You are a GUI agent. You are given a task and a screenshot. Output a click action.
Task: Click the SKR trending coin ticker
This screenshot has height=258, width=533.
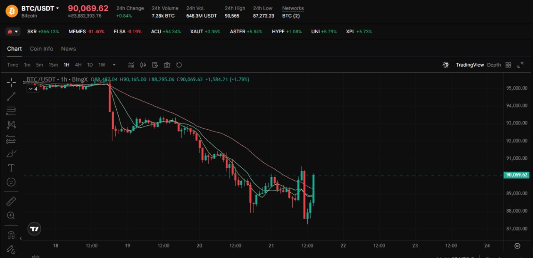(x=43, y=32)
